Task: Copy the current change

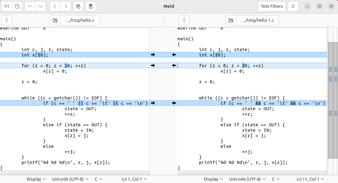Action: pyautogui.click(x=79, y=6)
